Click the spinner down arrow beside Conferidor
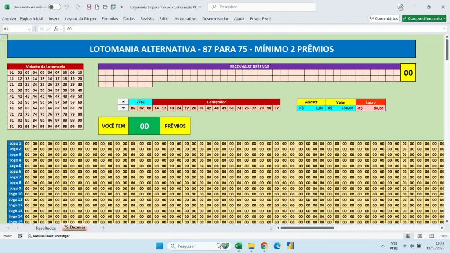 (123, 108)
